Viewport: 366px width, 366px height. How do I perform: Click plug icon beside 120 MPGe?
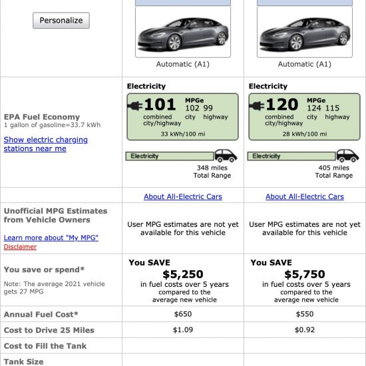point(257,106)
